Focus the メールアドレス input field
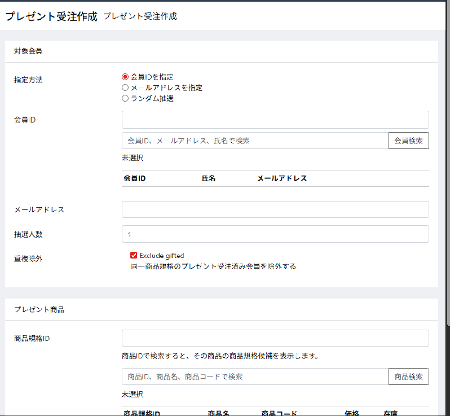Screen dimensions: 450x416 click(275, 209)
